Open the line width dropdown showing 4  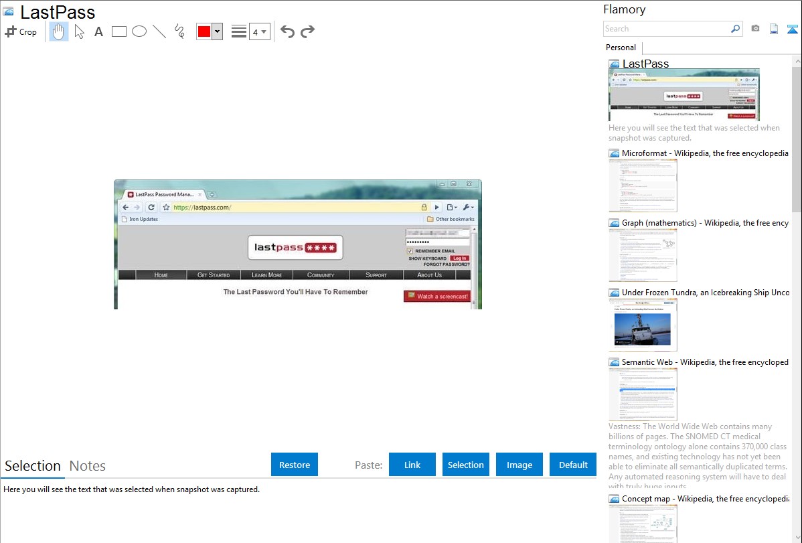click(x=259, y=31)
